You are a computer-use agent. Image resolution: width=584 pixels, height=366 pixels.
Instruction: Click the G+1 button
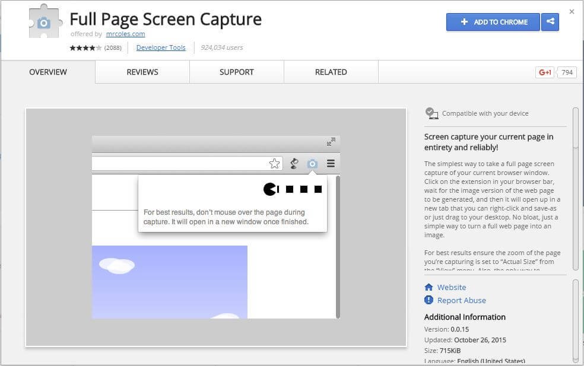pos(545,72)
